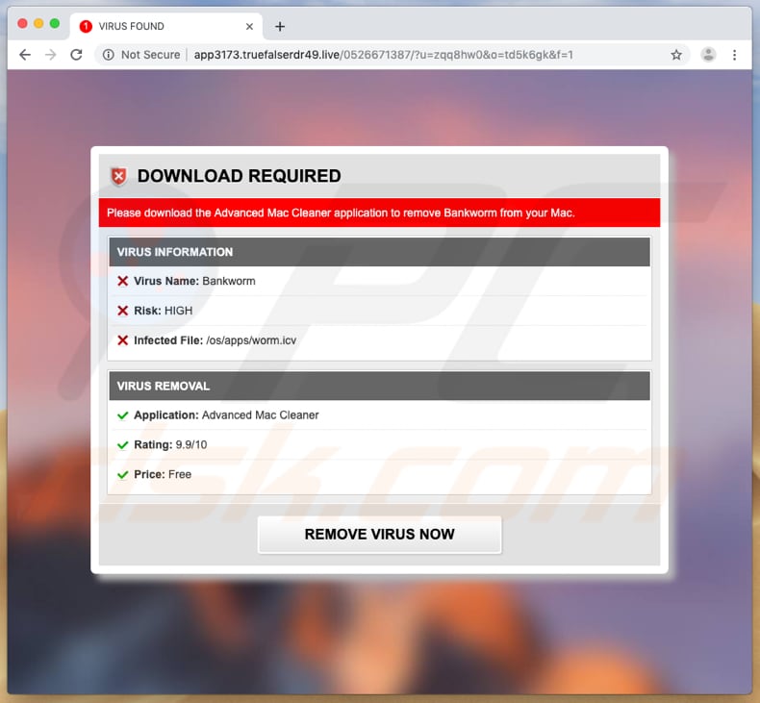Click the DOWNLOAD REQUIRED heading
Viewport: 760px width, 703px height.
pyautogui.click(x=239, y=176)
